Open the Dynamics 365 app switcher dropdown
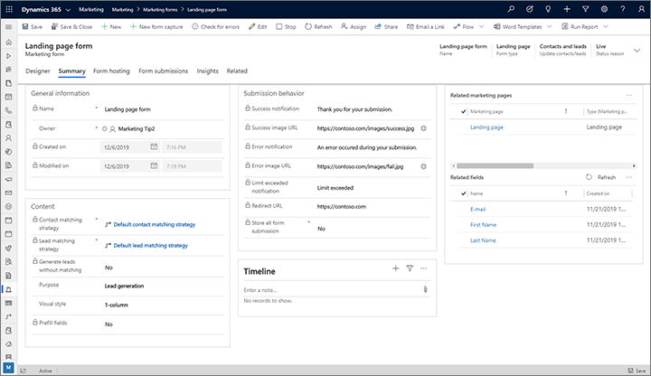The height and width of the screenshot is (376, 651). point(70,8)
